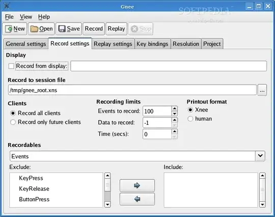Maximize the Gnee window

(259, 7)
